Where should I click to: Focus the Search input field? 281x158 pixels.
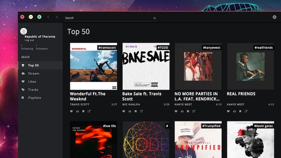110,18
